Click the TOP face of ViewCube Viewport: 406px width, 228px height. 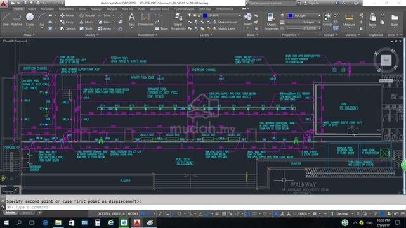[x=386, y=60]
